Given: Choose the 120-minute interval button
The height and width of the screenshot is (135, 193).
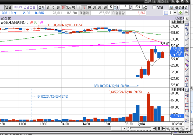Looking at the screenshot, I should [x=104, y=7].
